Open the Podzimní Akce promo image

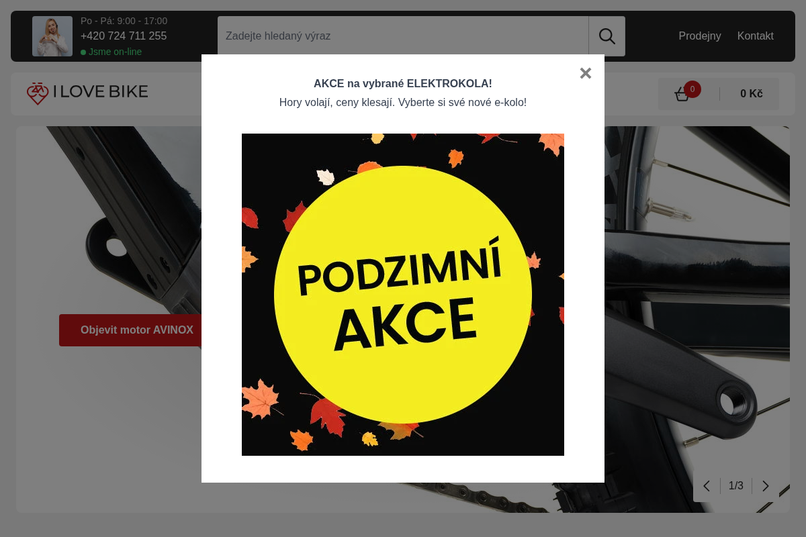pyautogui.click(x=403, y=295)
